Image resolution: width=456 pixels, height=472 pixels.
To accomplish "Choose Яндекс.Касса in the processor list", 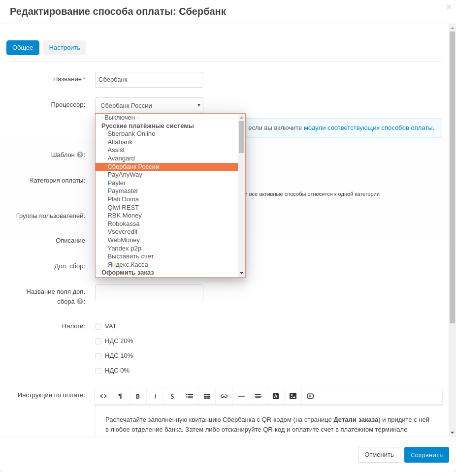I will click(128, 265).
